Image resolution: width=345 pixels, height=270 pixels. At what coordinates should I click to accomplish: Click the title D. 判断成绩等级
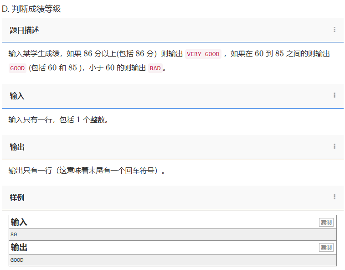tap(32, 9)
